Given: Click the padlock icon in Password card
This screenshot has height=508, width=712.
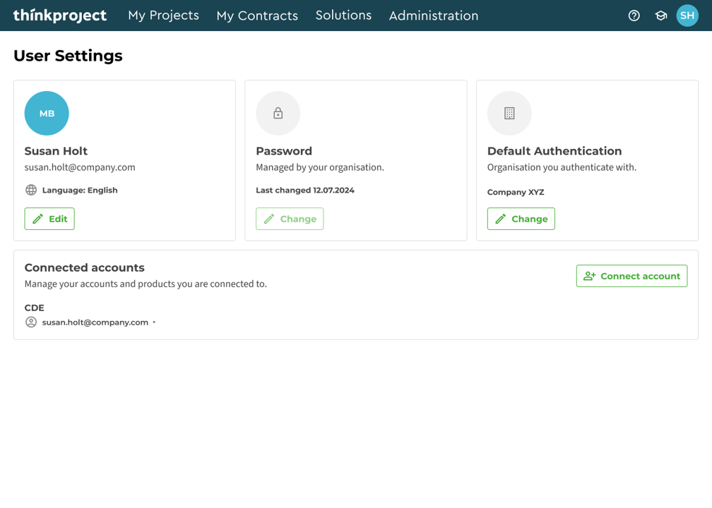Looking at the screenshot, I should 278,114.
